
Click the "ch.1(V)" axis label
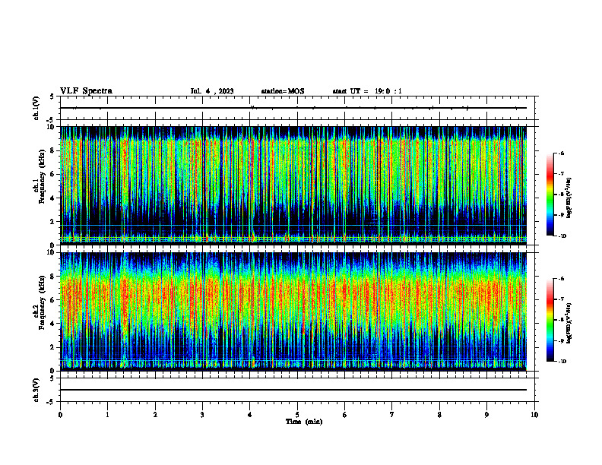36,108
